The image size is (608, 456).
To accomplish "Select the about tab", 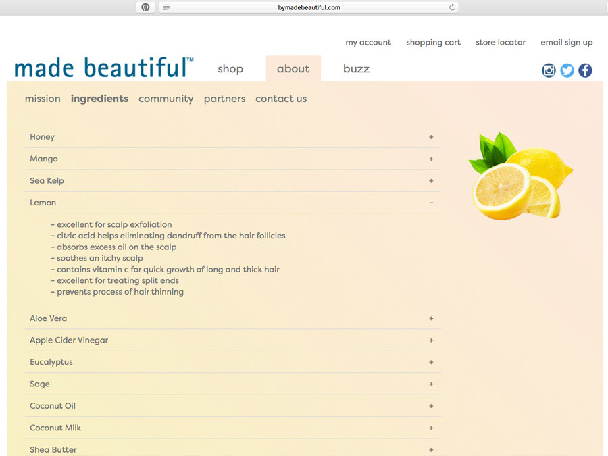I will click(x=293, y=69).
